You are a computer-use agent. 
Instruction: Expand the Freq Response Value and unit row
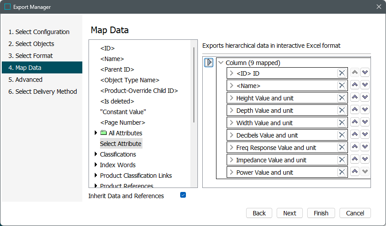point(231,147)
